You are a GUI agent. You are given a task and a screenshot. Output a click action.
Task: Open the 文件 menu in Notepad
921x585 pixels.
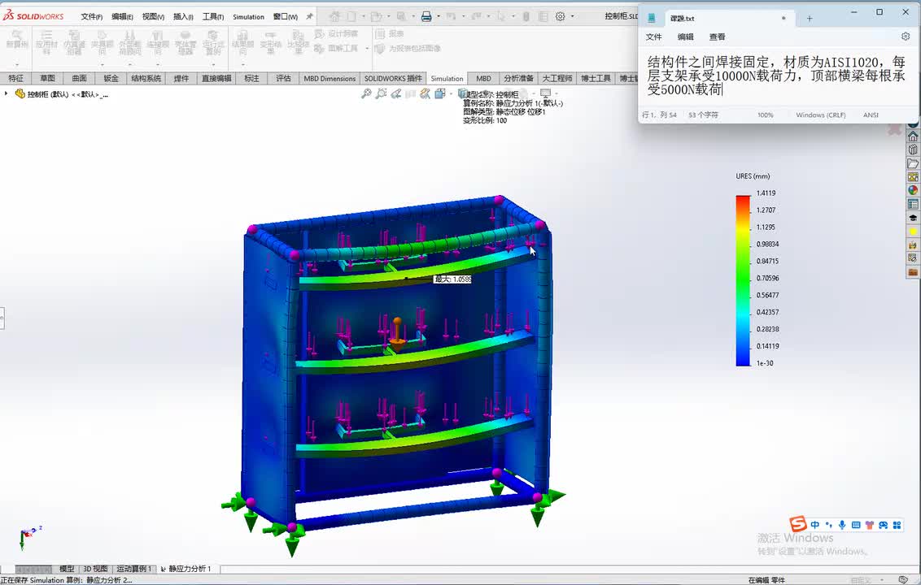point(654,37)
